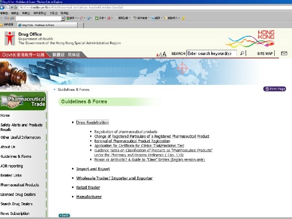Image resolution: width=292 pixels, height=219 pixels.
Task: Open ADR reporting in the sidebar
Action: (x=12, y=166)
